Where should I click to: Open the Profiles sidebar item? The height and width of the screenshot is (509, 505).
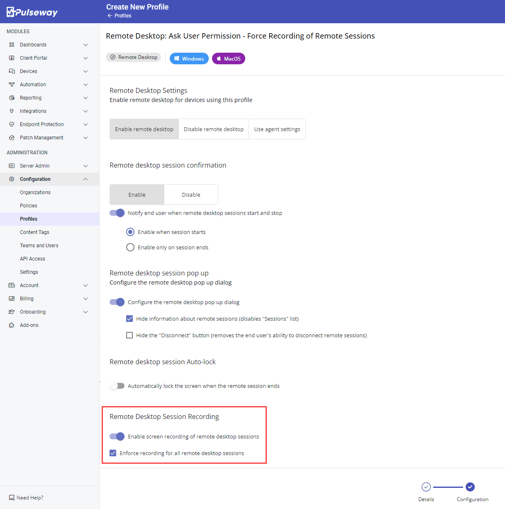50,219
